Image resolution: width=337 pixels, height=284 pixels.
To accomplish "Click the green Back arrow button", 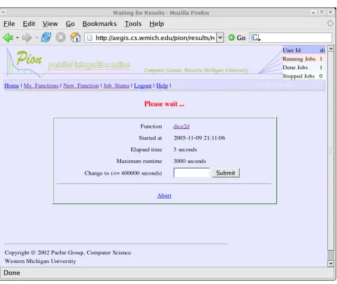I will pyautogui.click(x=8, y=37).
